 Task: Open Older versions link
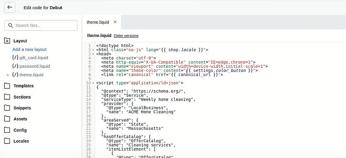tap(126, 36)
